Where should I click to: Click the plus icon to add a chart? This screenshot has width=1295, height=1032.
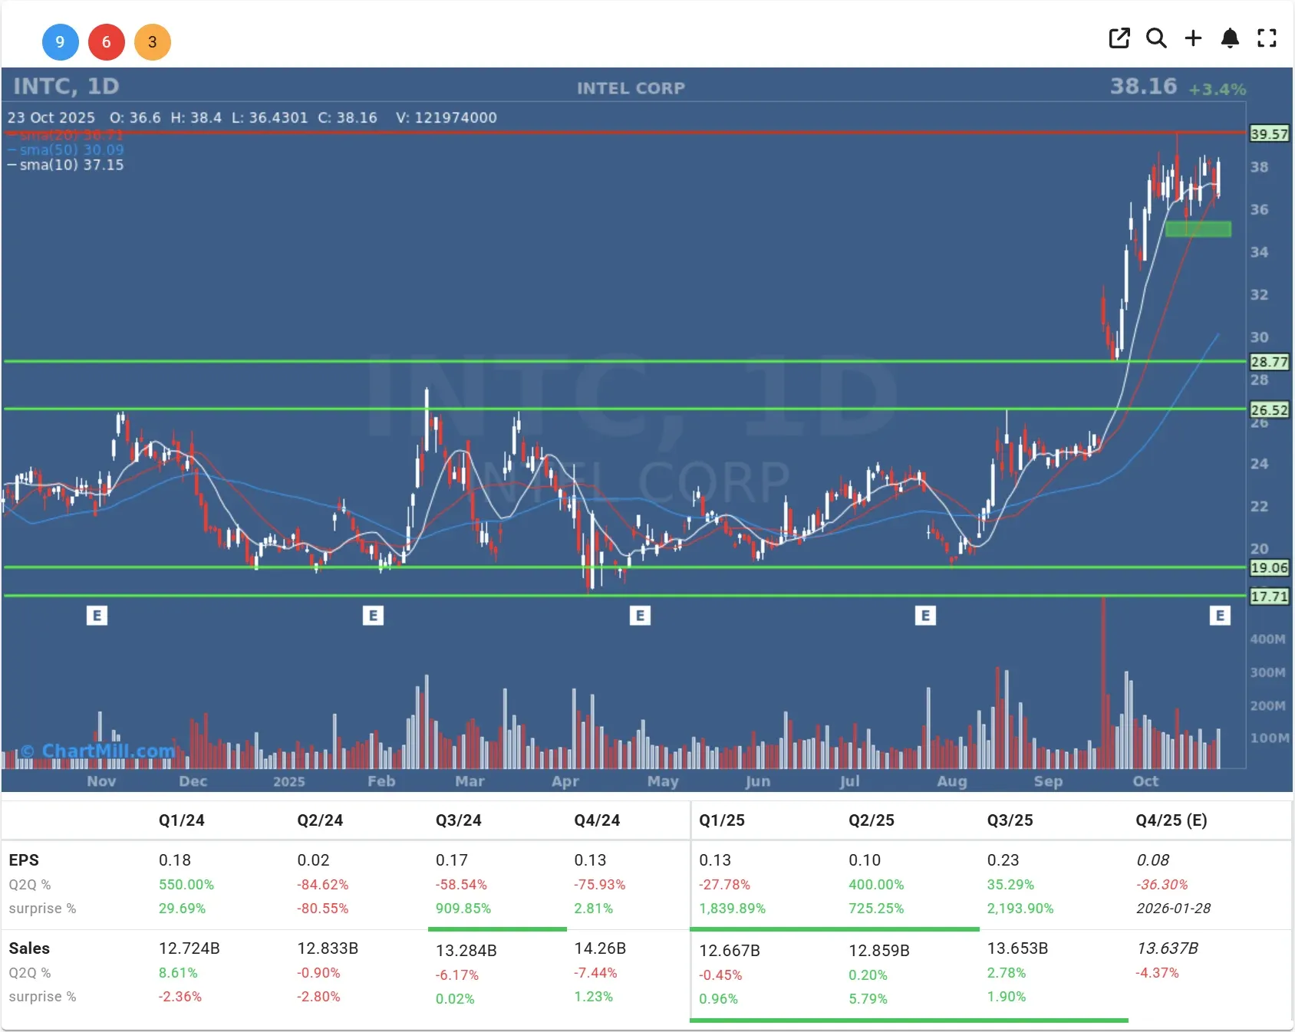pos(1193,38)
